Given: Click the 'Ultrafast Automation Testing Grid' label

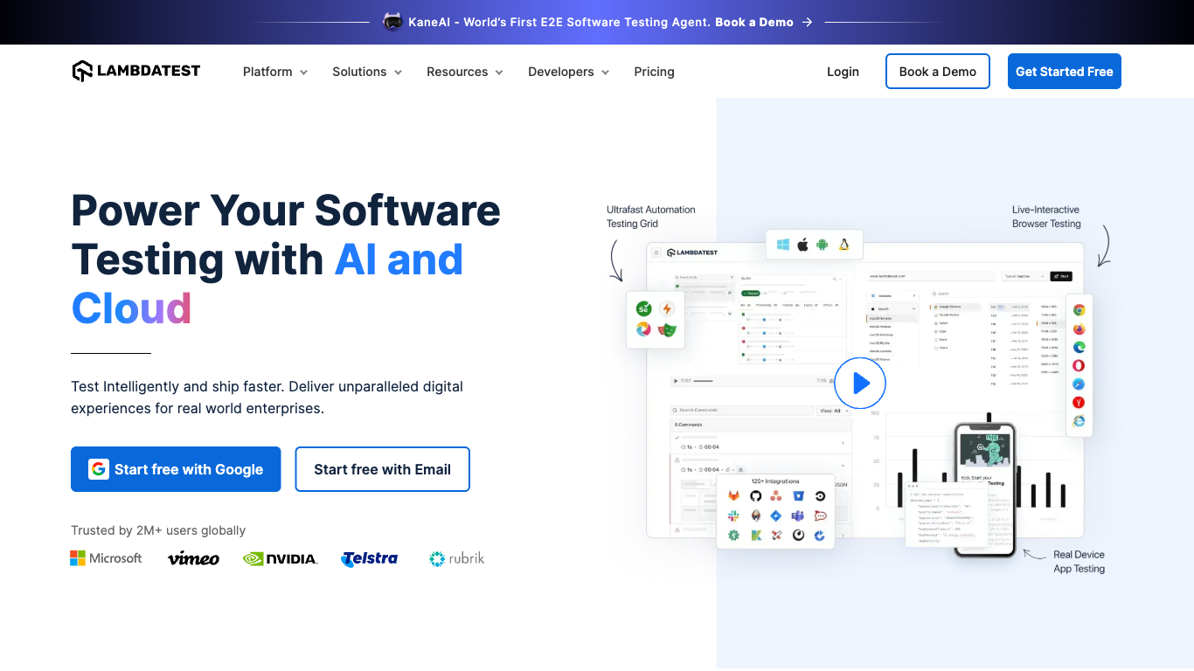Looking at the screenshot, I should (x=651, y=217).
